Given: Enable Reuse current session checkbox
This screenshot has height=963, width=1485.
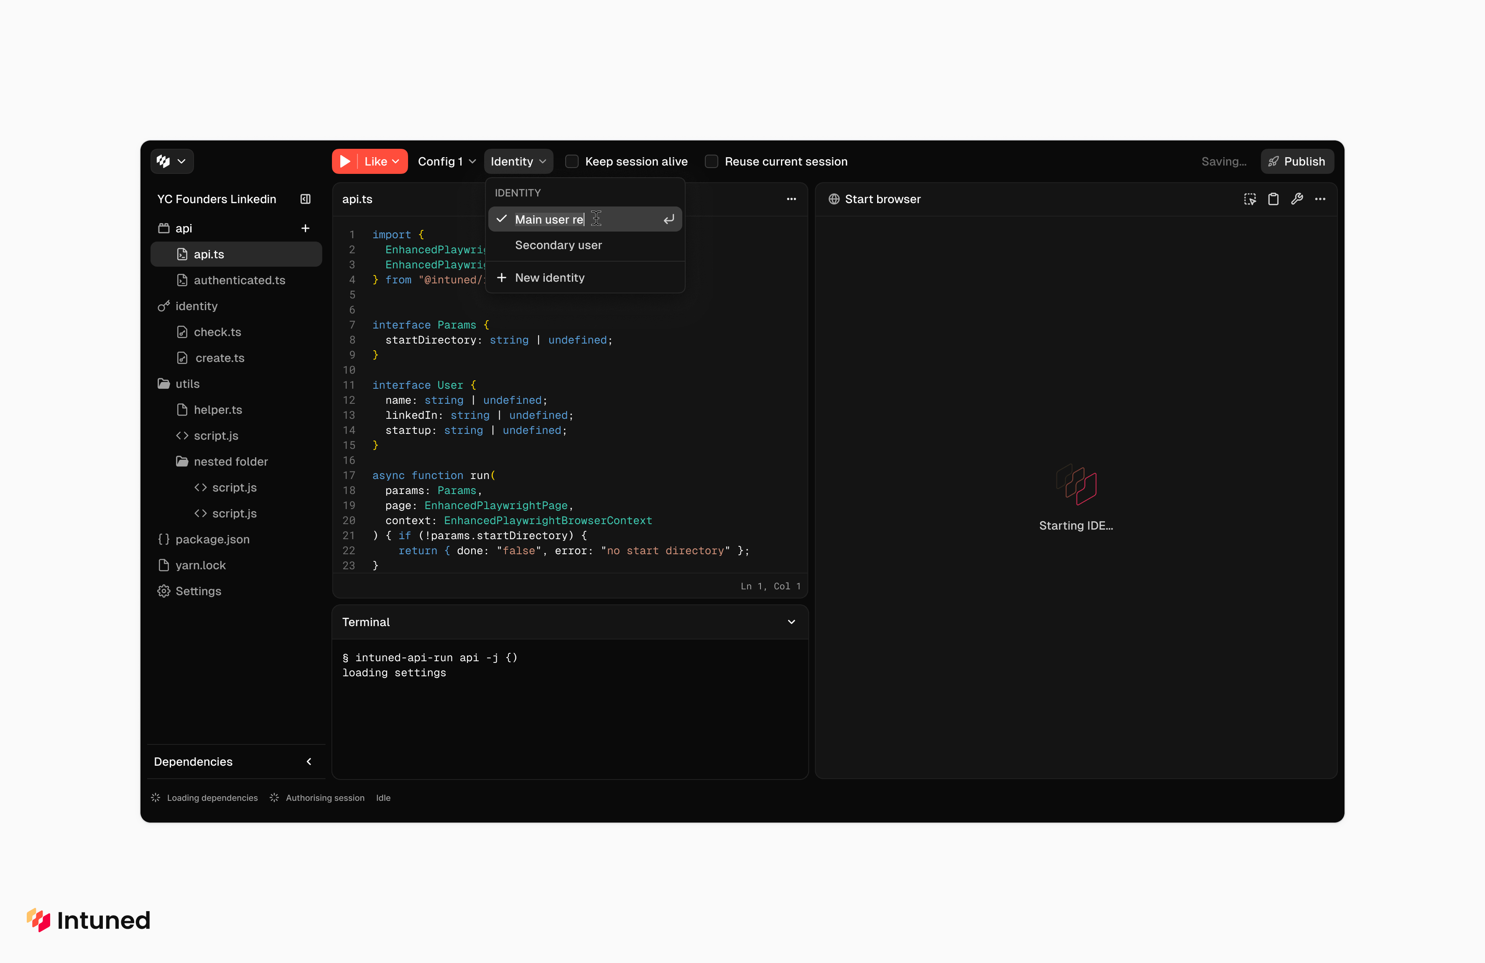Looking at the screenshot, I should 711,161.
